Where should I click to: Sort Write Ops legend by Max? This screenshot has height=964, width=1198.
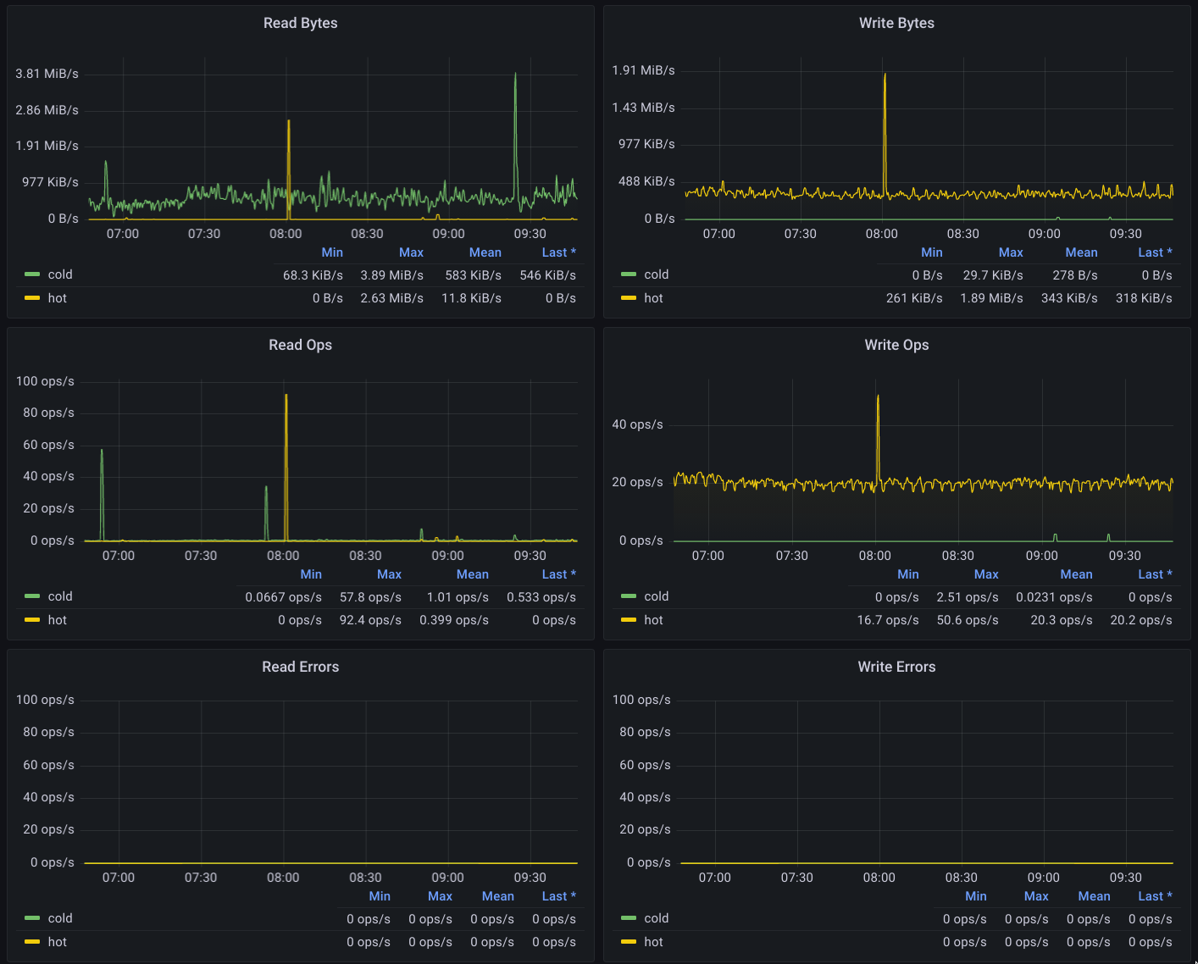[986, 574]
